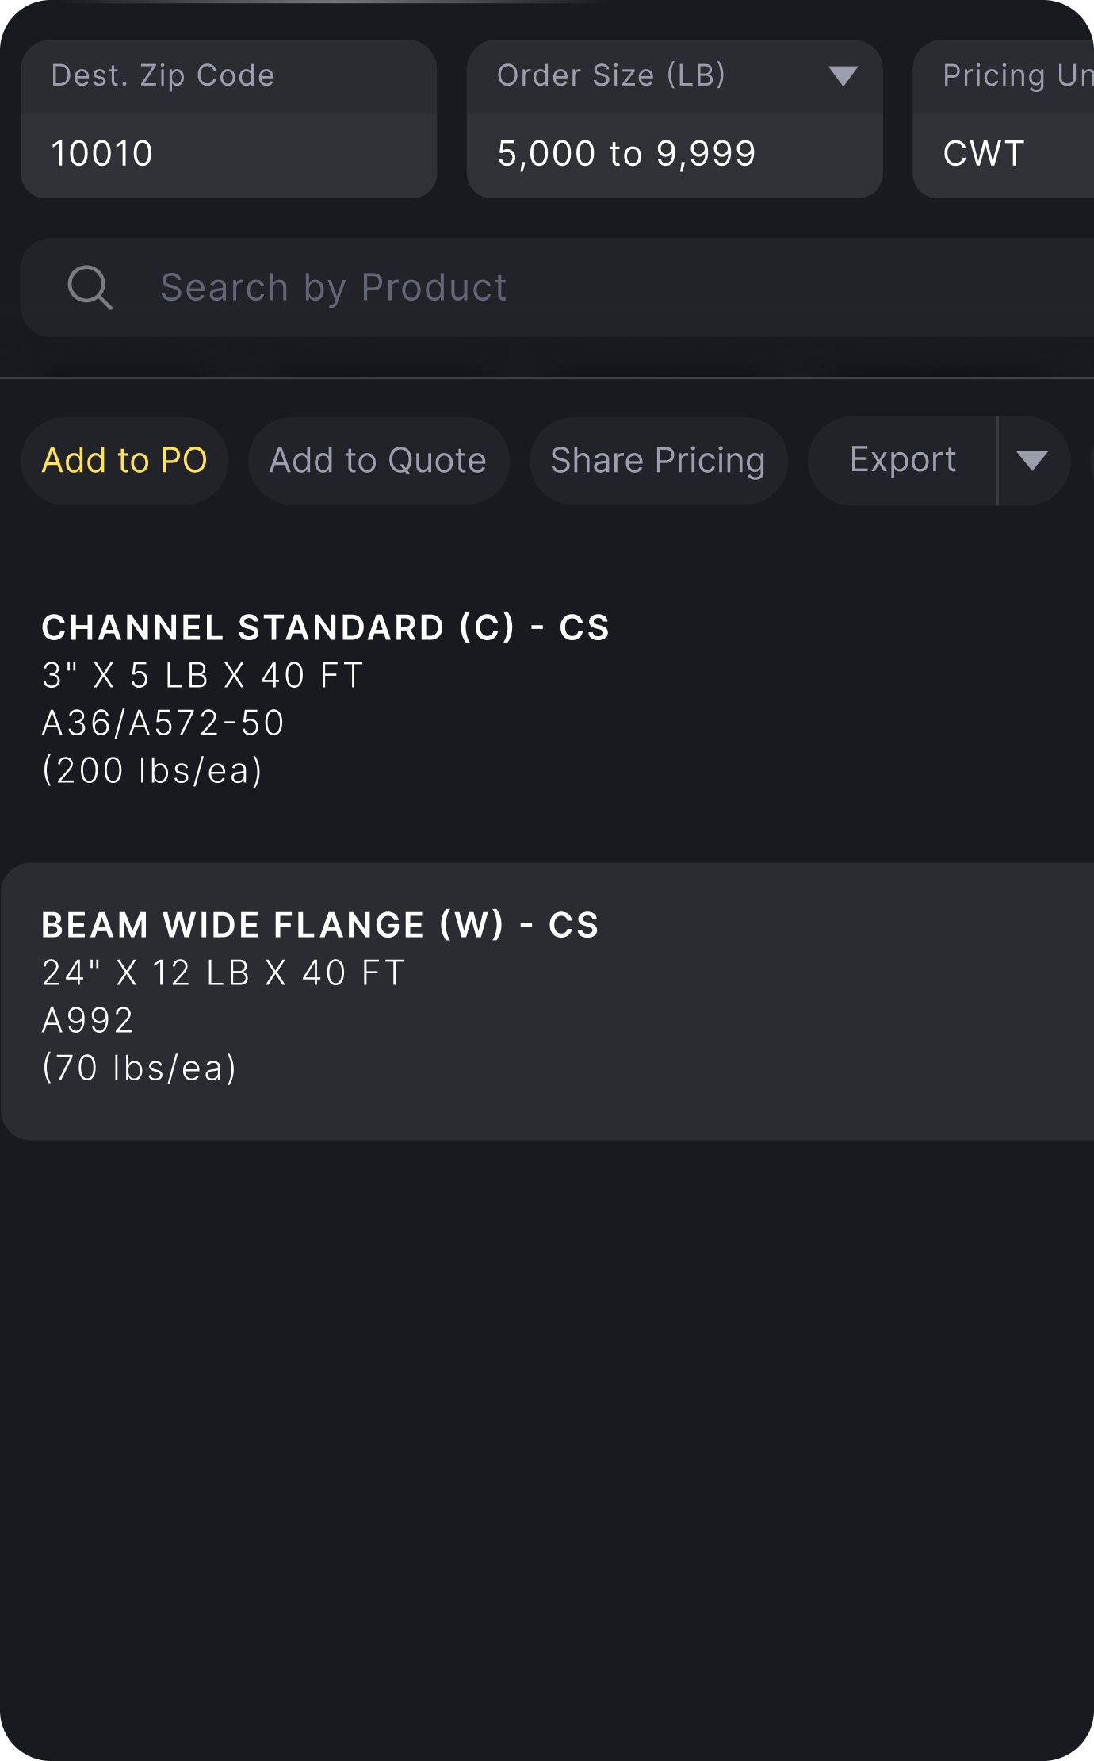This screenshot has height=1761, width=1094.
Task: Click the Share Pricing button
Action: pos(658,461)
